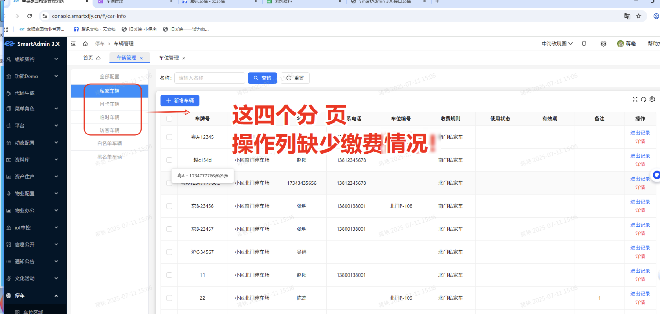Expand the 组织架构 sidebar menu
This screenshot has height=314, width=660.
click(x=34, y=59)
